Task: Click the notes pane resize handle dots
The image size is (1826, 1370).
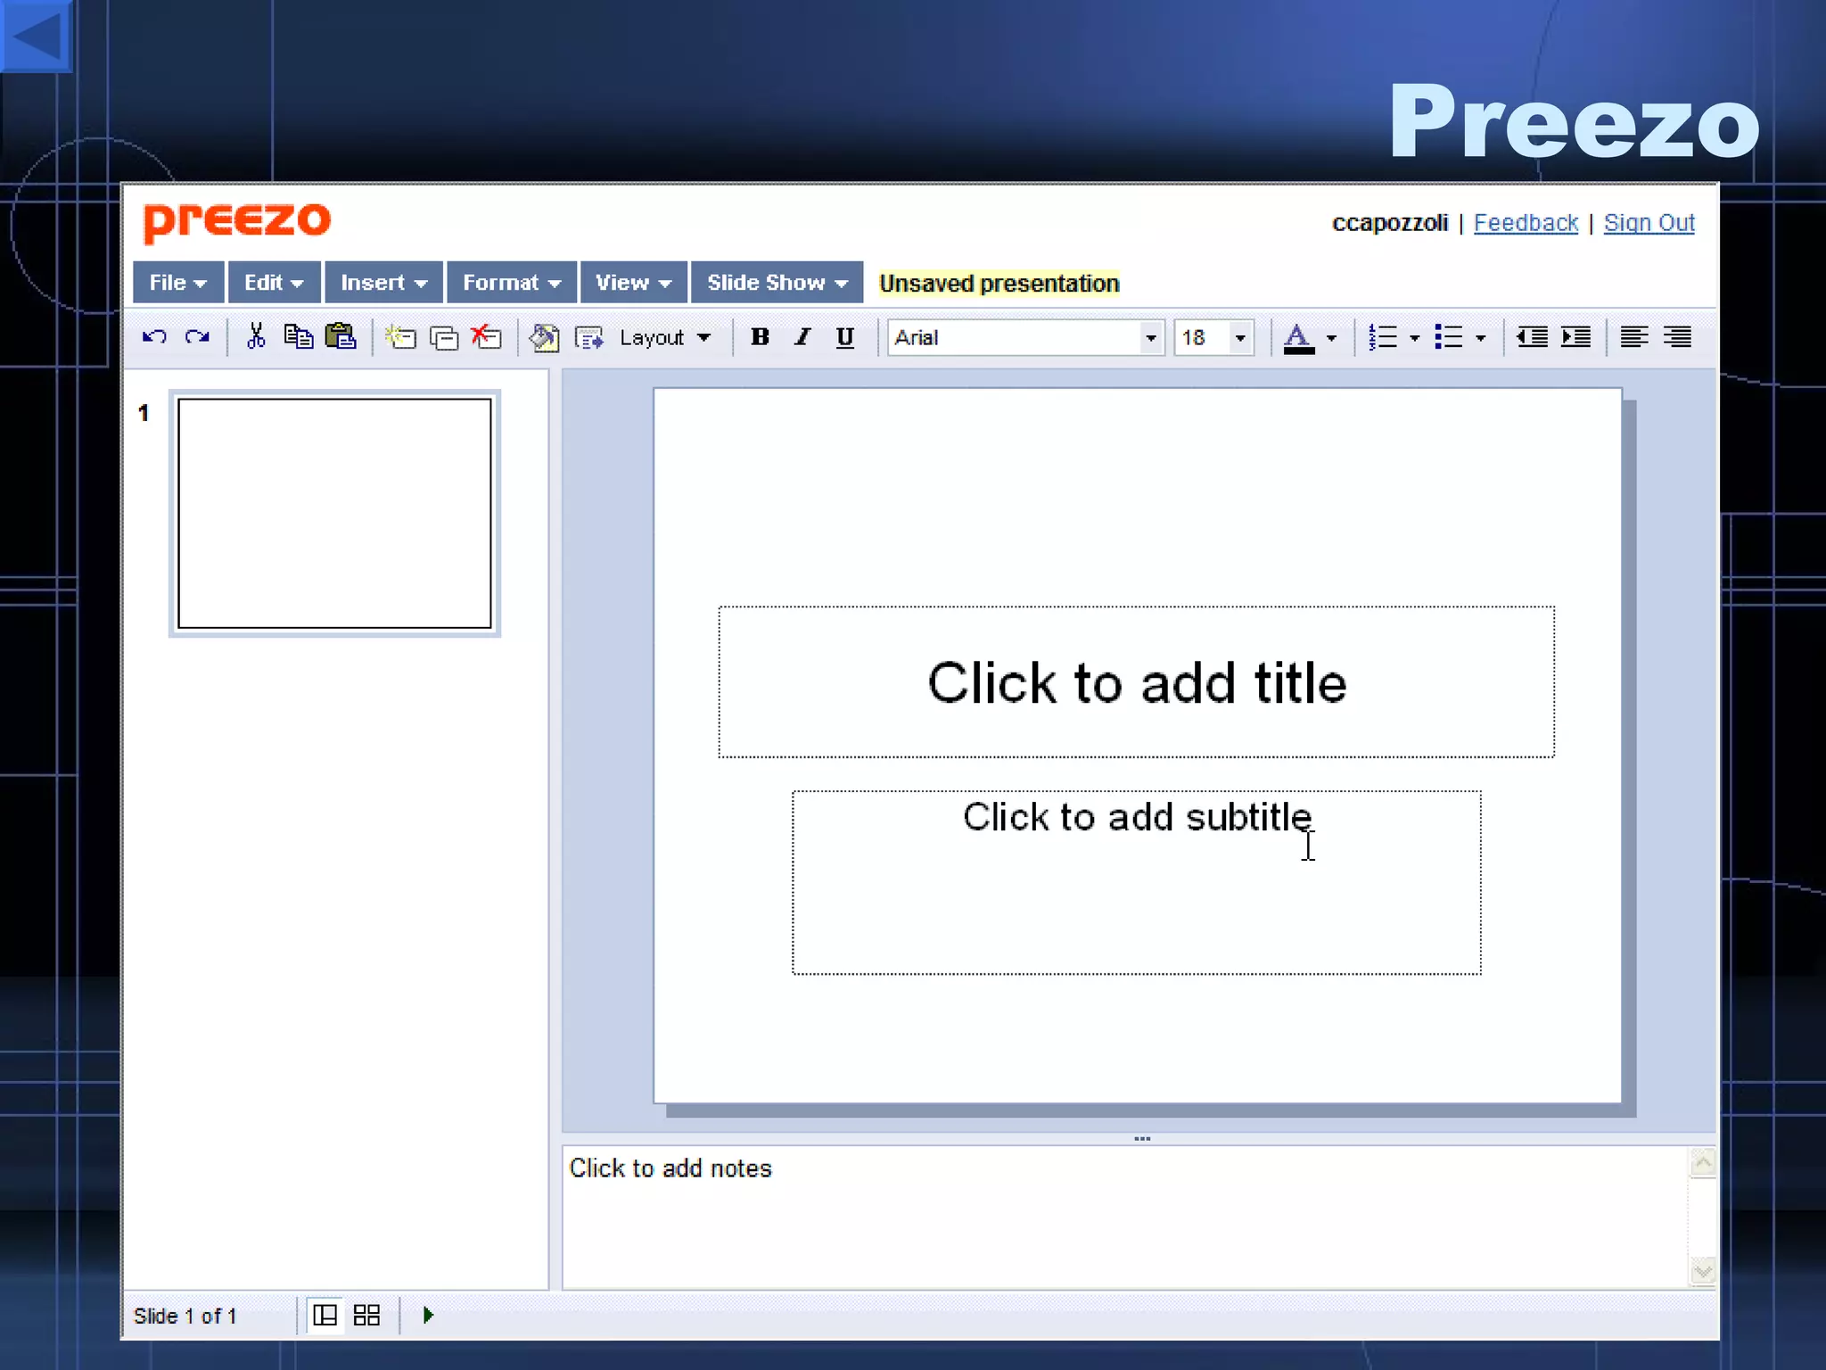Action: point(1142,1139)
